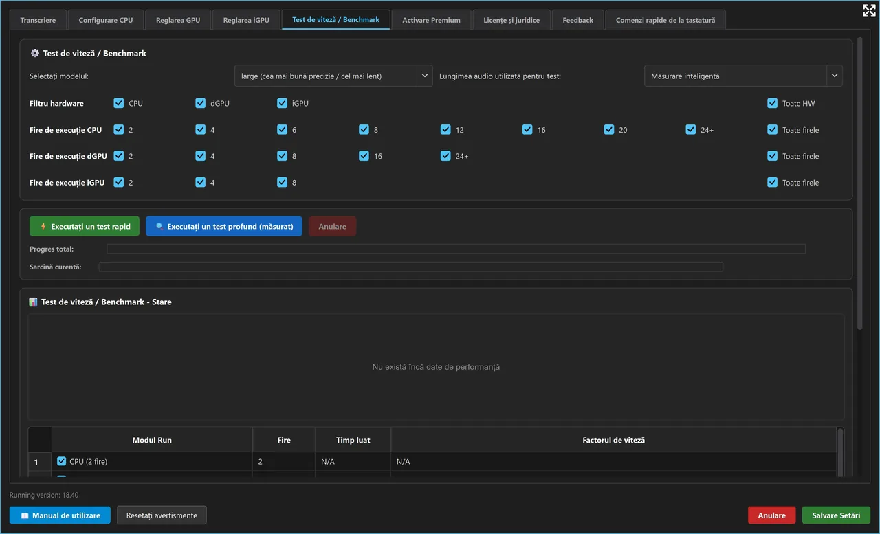Toggle CPU threads 20 checkbox
Image resolution: width=880 pixels, height=534 pixels.
tap(609, 129)
